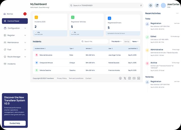
Task: Open the Facebook social icon in footer
Action: [x=120, y=78]
